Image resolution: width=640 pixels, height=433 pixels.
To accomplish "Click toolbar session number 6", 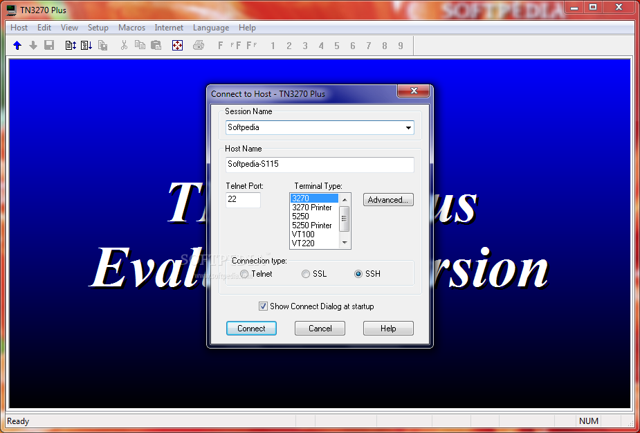I will coord(353,46).
